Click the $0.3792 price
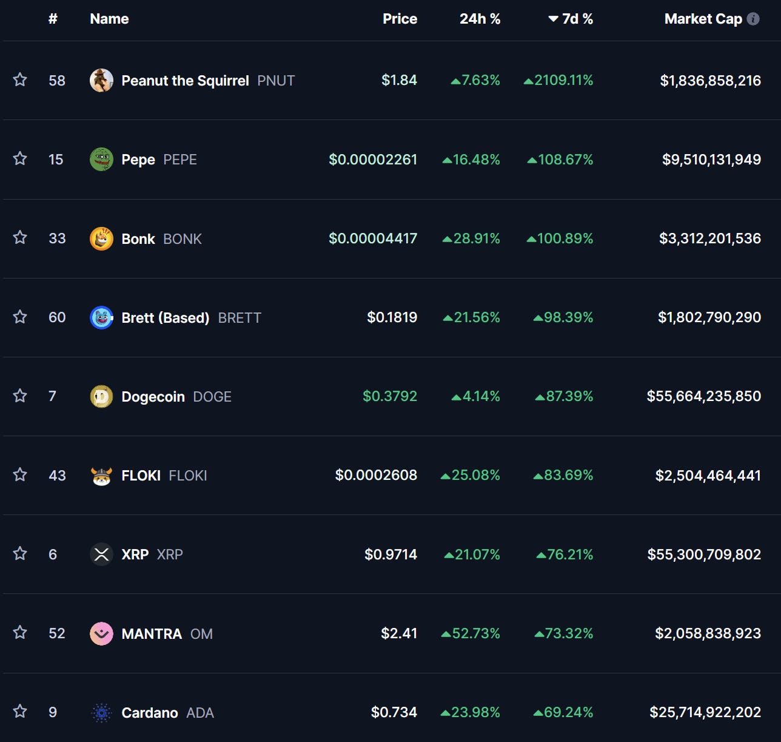The height and width of the screenshot is (742, 781). tap(390, 396)
